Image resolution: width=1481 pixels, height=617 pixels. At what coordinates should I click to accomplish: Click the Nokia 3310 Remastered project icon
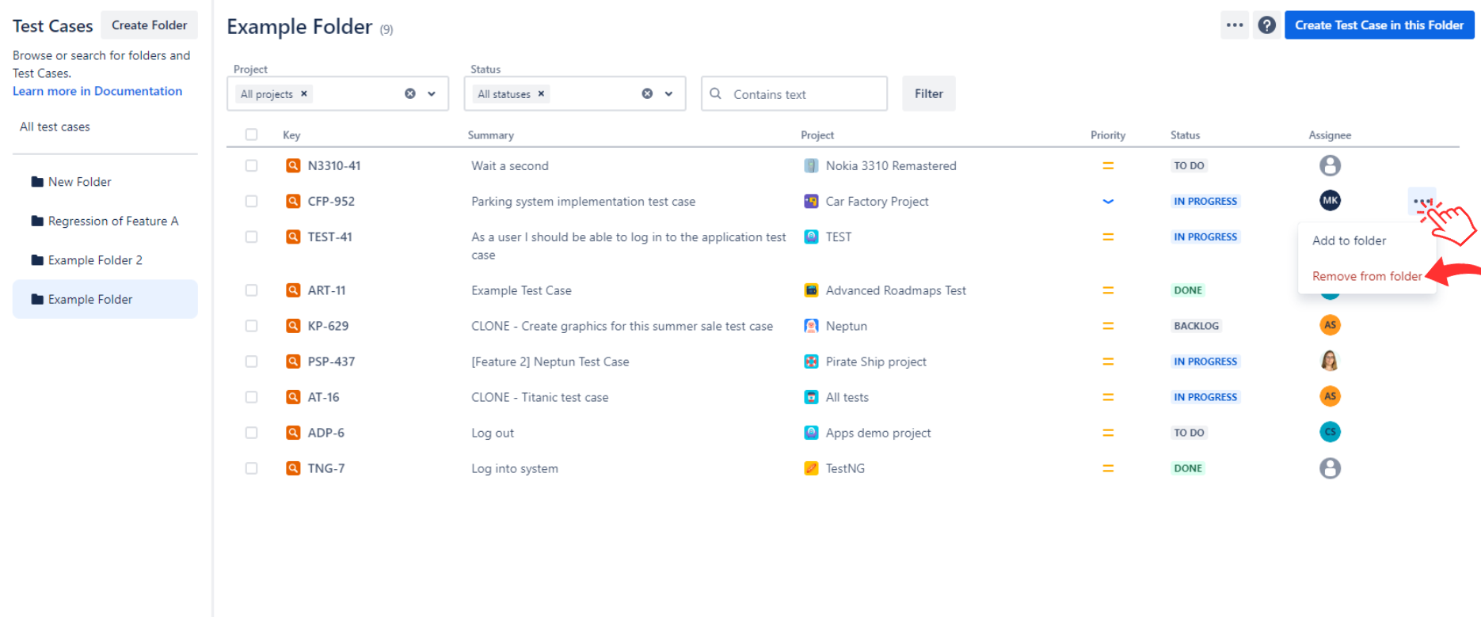[x=811, y=165]
